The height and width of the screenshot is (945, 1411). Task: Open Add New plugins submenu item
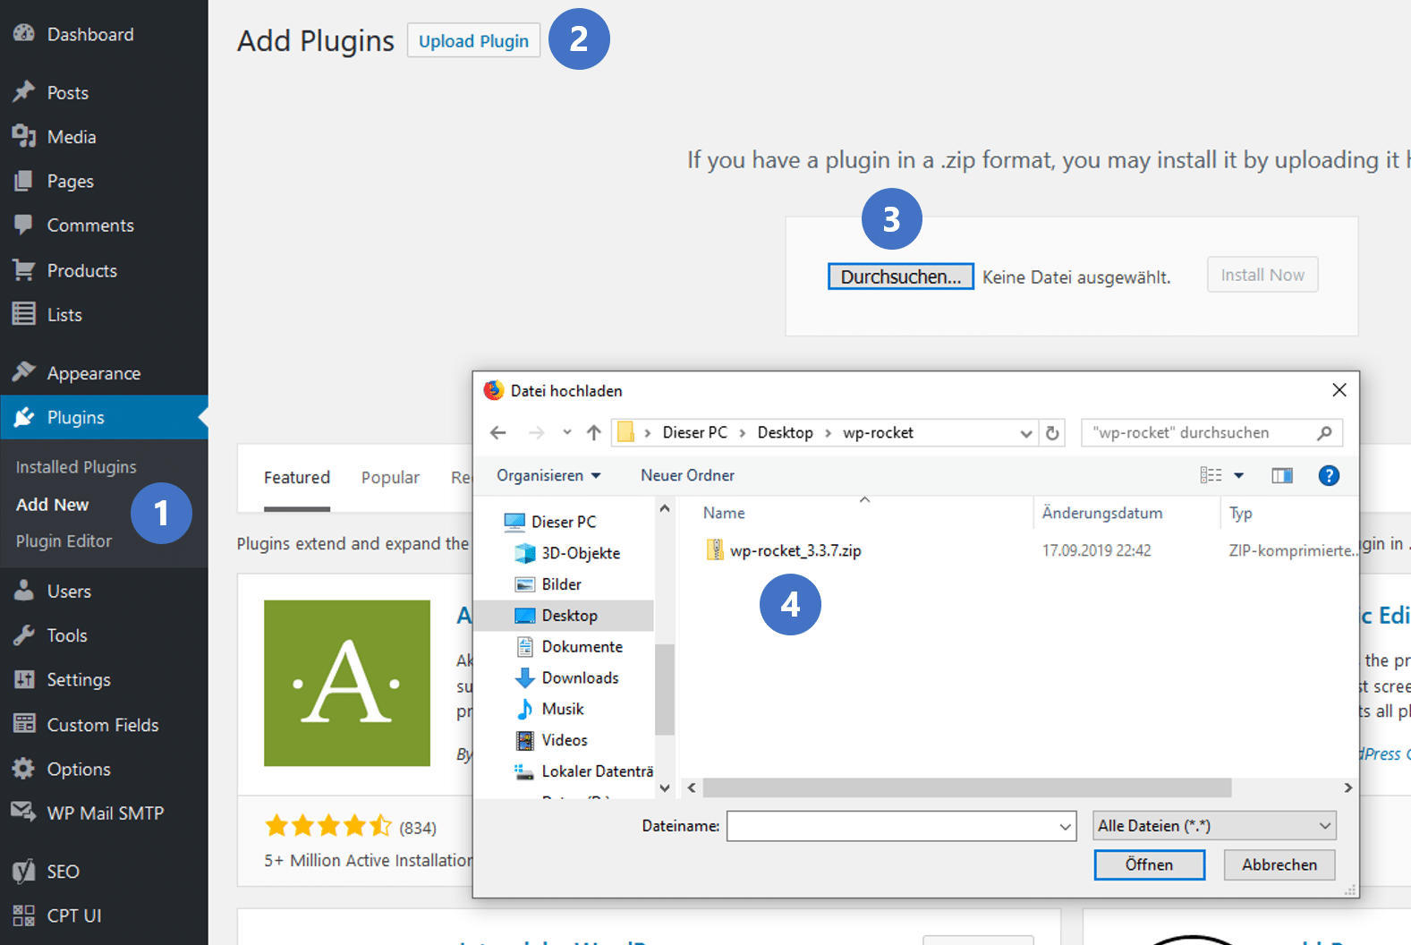coord(52,504)
